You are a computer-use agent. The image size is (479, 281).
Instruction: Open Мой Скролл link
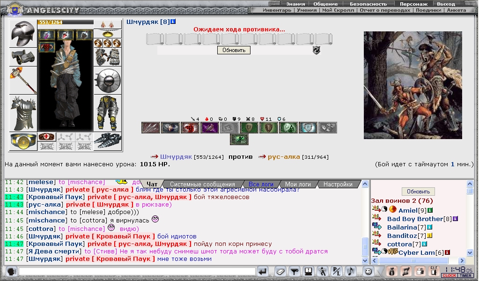click(338, 10)
